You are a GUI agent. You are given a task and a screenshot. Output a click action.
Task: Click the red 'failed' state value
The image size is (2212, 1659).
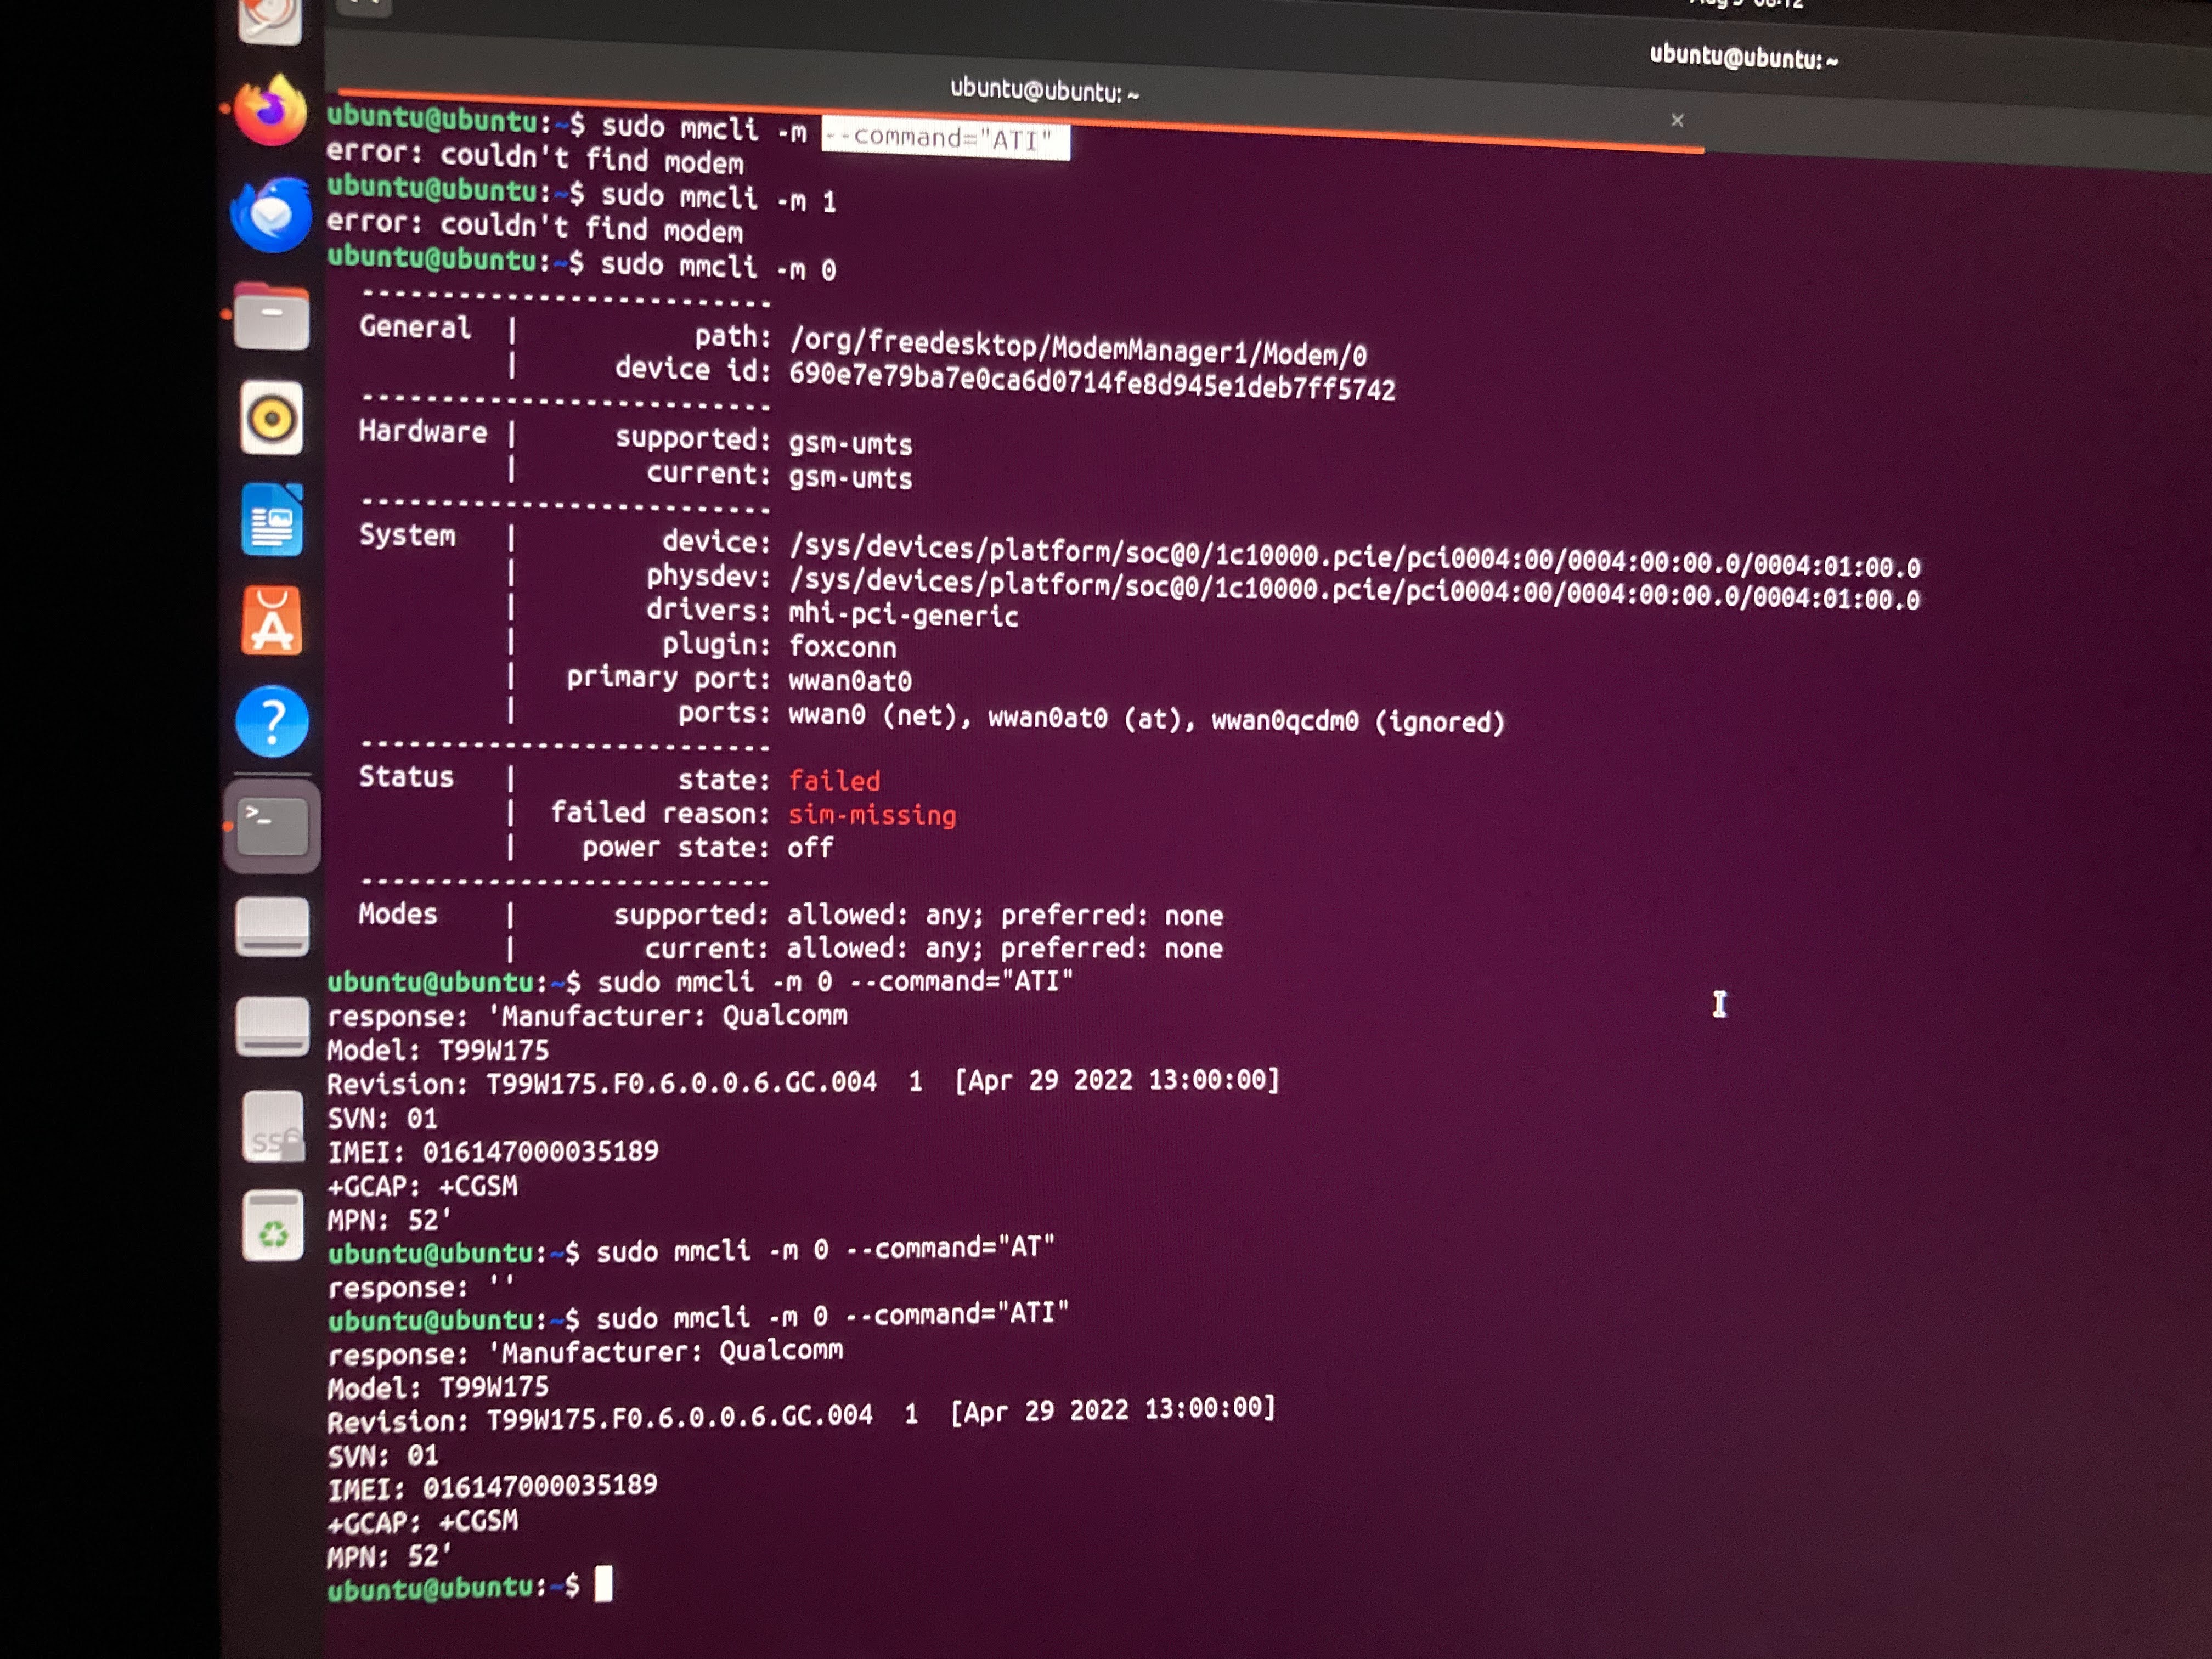coord(834,780)
